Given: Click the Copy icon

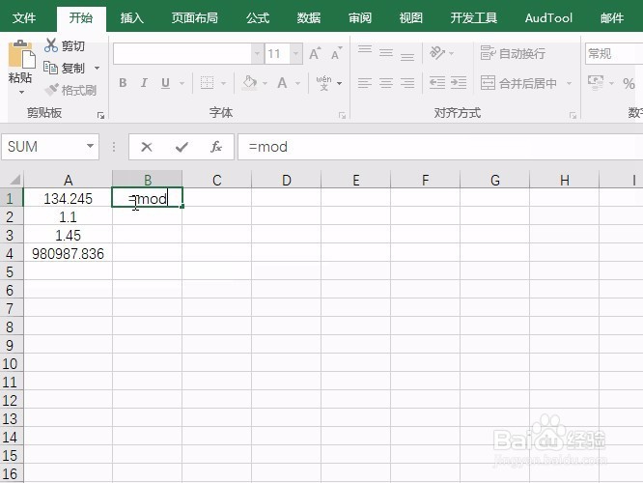Looking at the screenshot, I should click(x=51, y=68).
